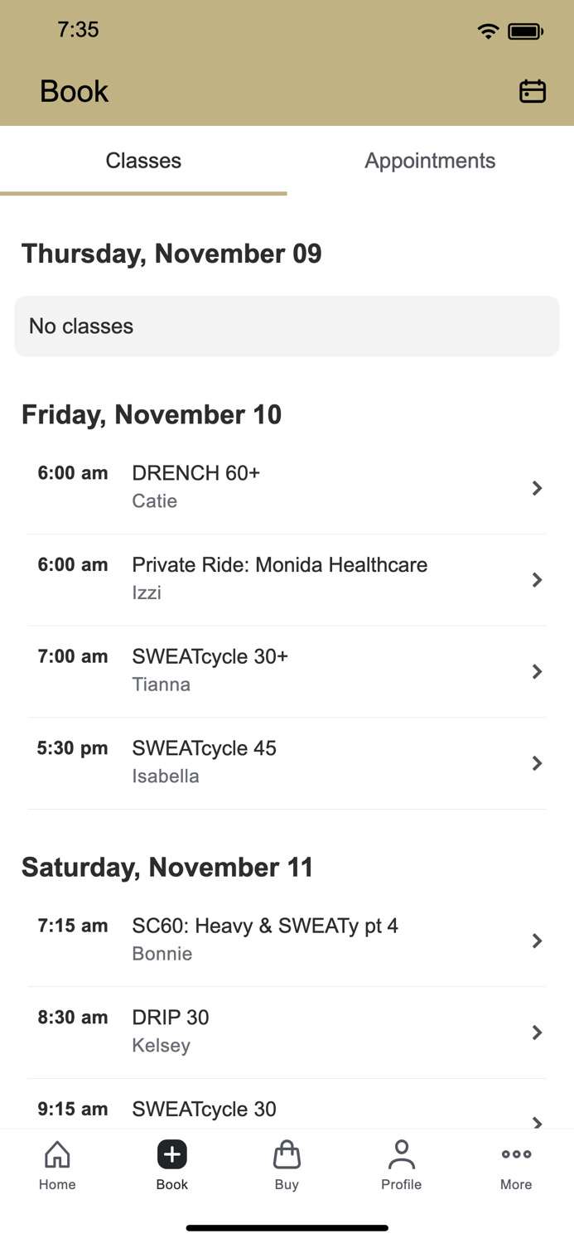Select SWEATcycle 30 at 9:15 am
This screenshot has width=574, height=1243.
click(x=204, y=1110)
